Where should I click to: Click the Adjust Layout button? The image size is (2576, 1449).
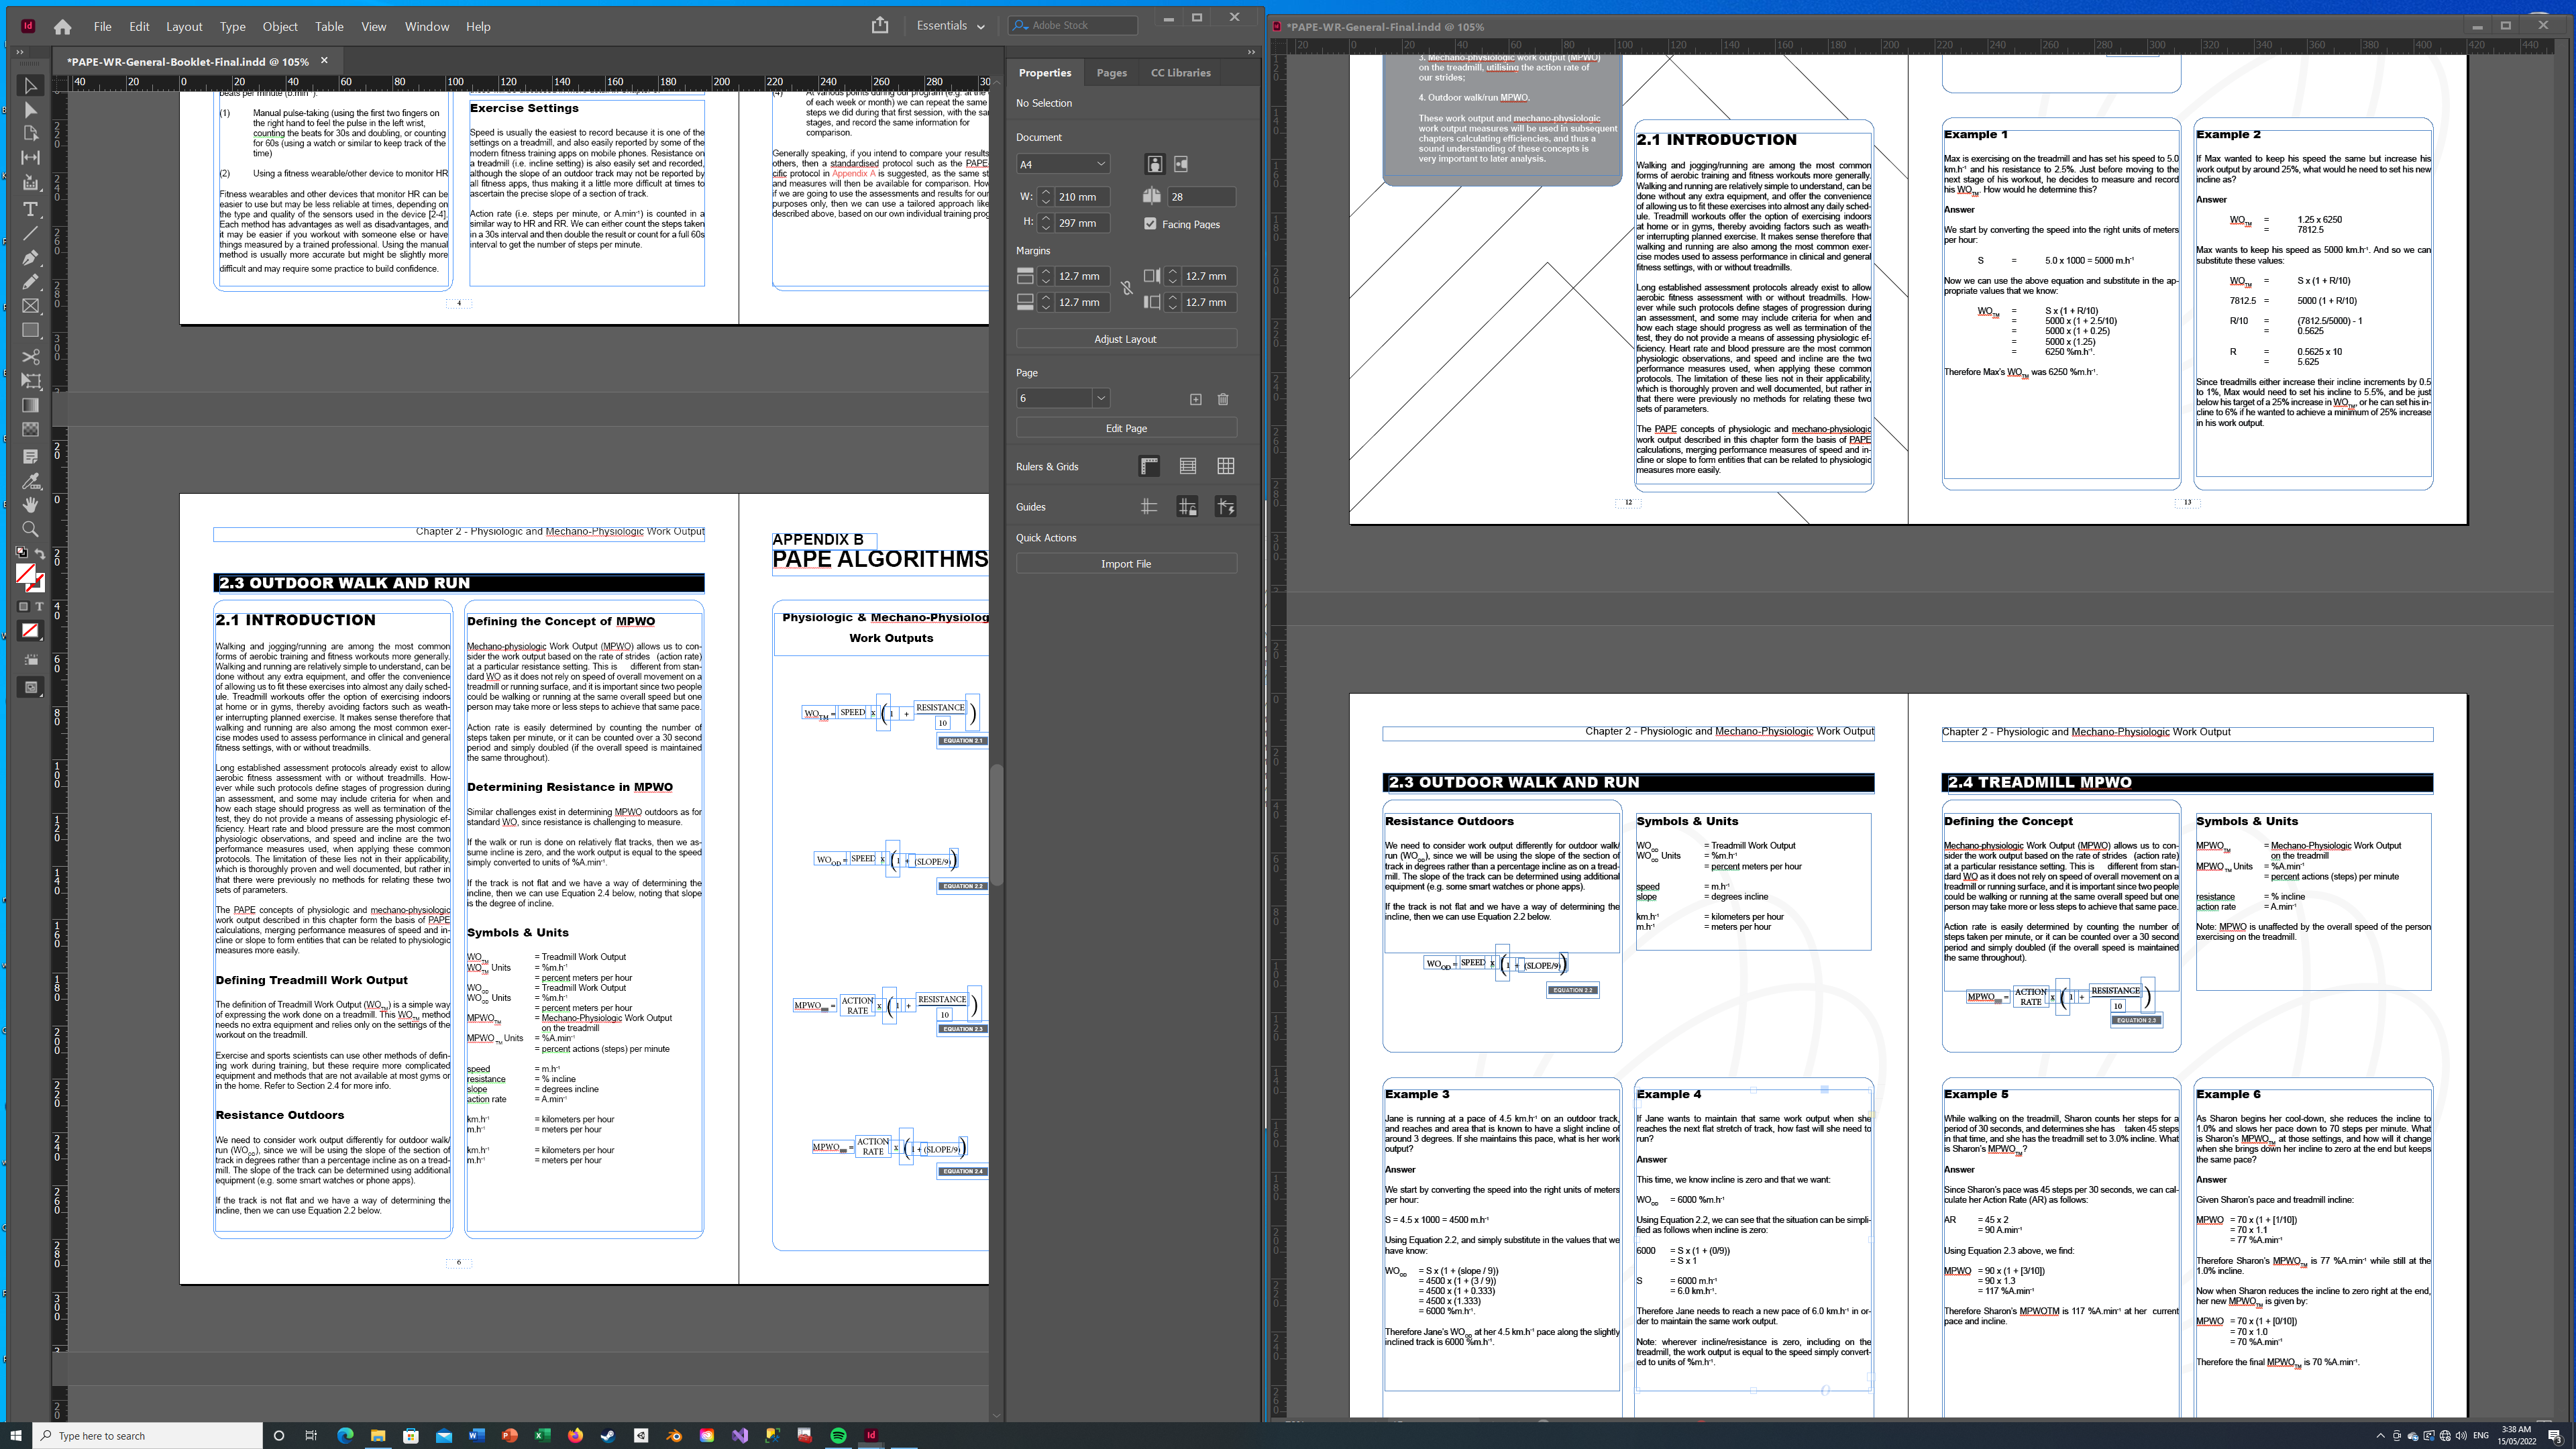point(1126,339)
